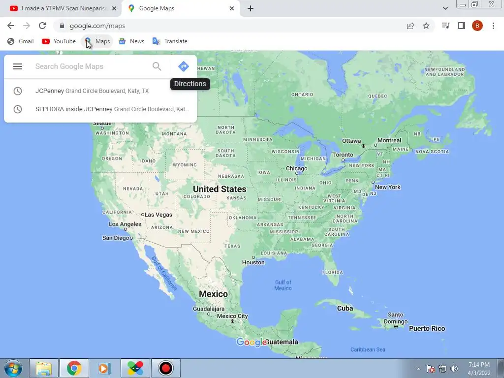Viewport: 504px width, 378px height.
Task: Open Chrome three-dot menu
Action: click(x=493, y=26)
